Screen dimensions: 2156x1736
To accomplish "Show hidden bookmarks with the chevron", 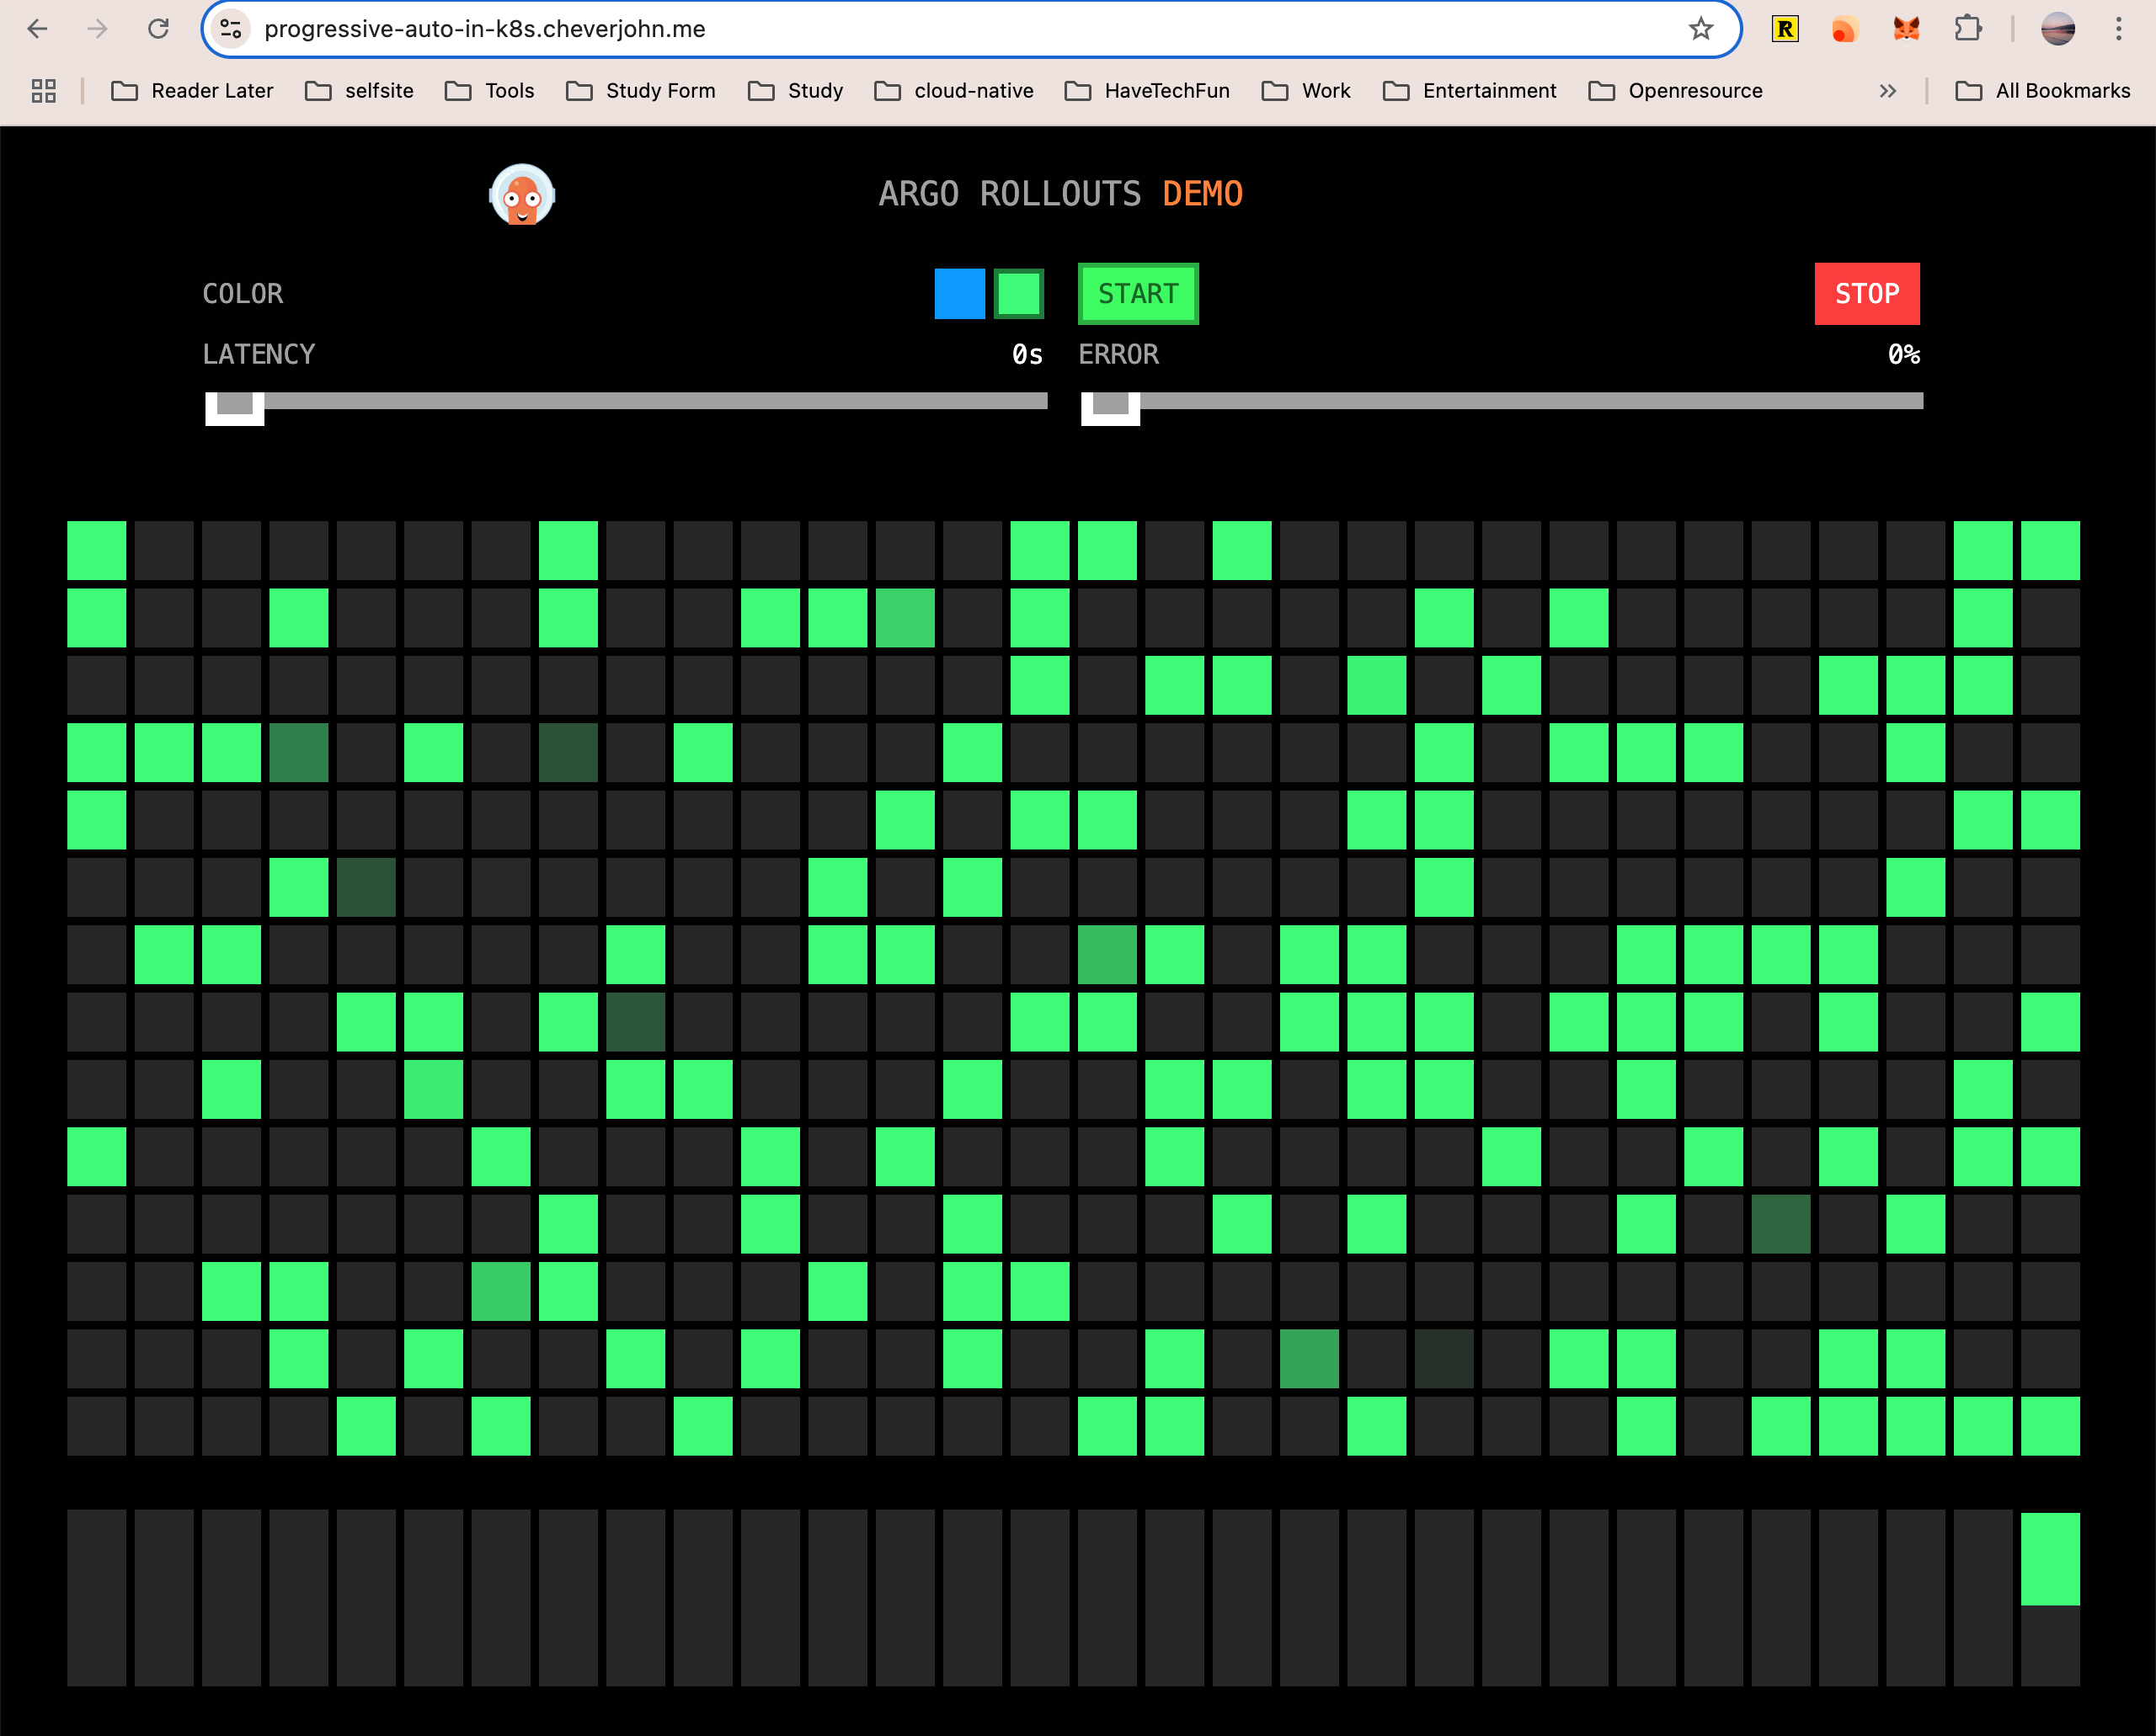I will click(1888, 91).
